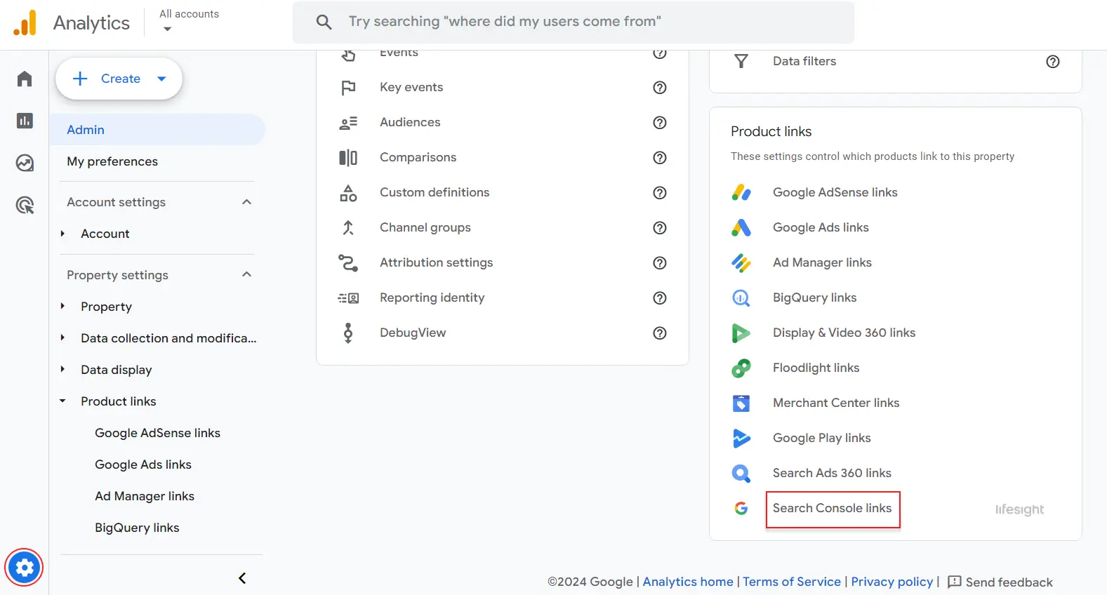Click the Display & Video 360 logo icon

[x=741, y=333]
